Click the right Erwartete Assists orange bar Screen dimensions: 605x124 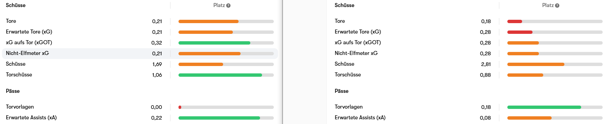click(530, 118)
